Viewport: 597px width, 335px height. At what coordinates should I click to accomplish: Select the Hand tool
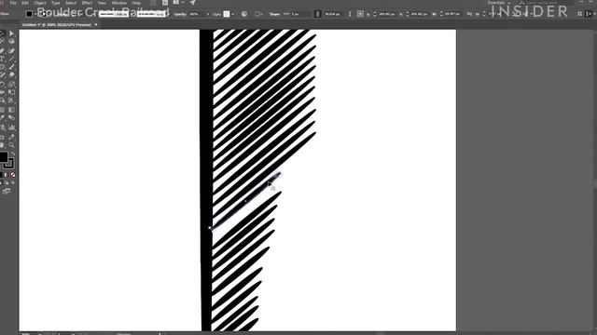(x=2, y=145)
